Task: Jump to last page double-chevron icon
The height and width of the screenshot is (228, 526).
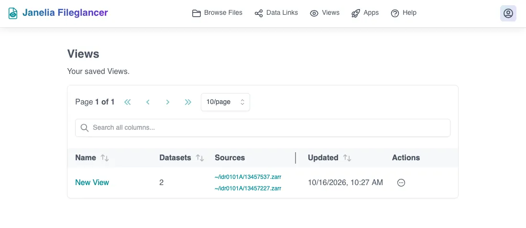Action: 188,102
